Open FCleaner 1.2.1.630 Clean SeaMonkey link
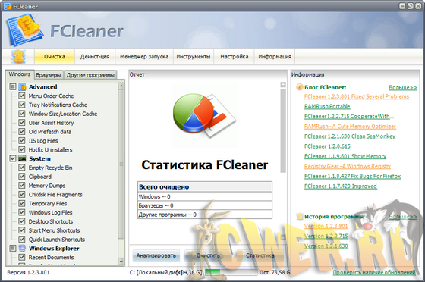 (x=350, y=136)
